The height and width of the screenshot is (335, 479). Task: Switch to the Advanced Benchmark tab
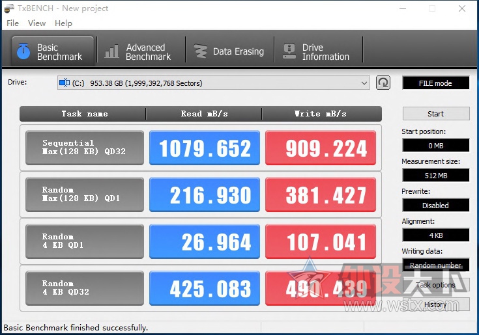[x=141, y=51]
